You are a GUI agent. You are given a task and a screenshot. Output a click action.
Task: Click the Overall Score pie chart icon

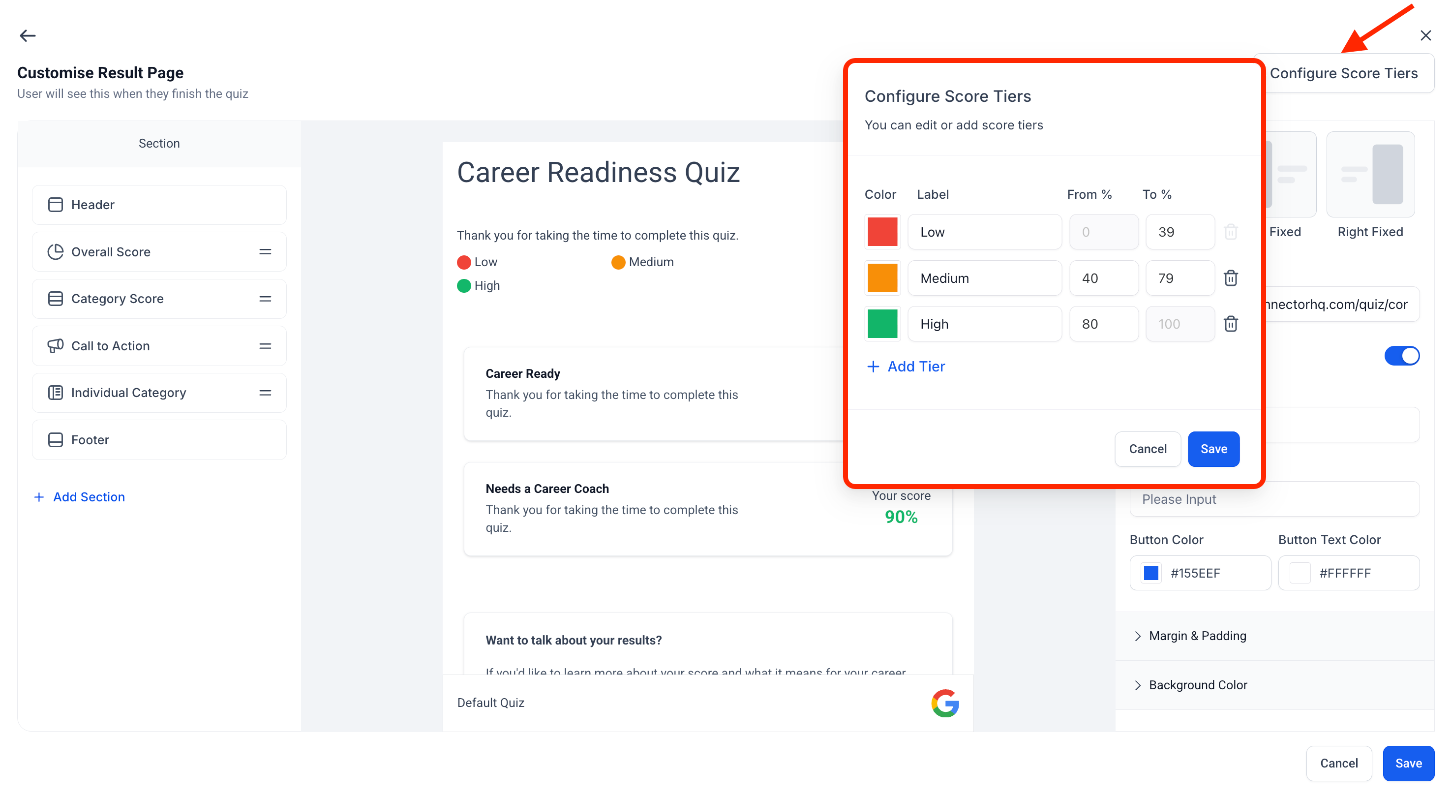55,251
